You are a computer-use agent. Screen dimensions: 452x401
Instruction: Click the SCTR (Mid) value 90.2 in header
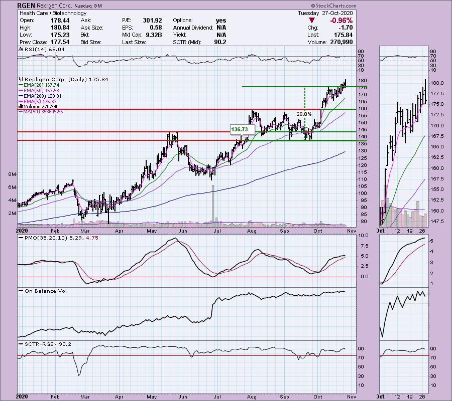[220, 42]
